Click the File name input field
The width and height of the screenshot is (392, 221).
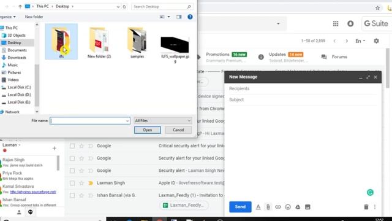pos(88,121)
